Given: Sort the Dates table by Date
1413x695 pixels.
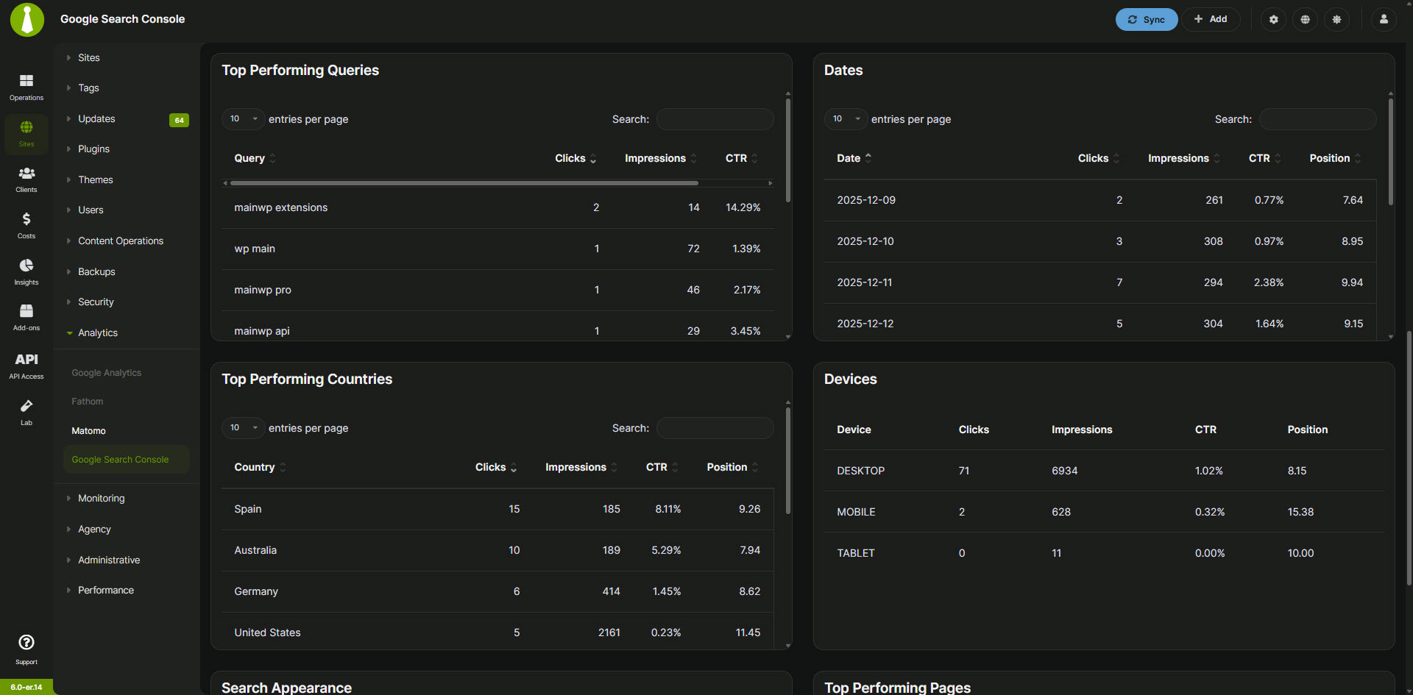Looking at the screenshot, I should (x=854, y=158).
